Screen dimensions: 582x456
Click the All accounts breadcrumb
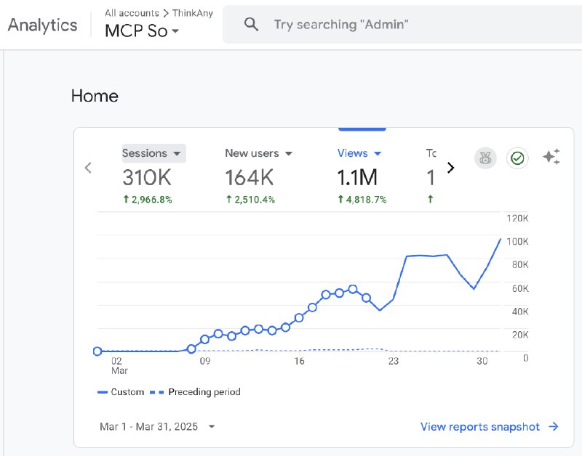click(132, 13)
